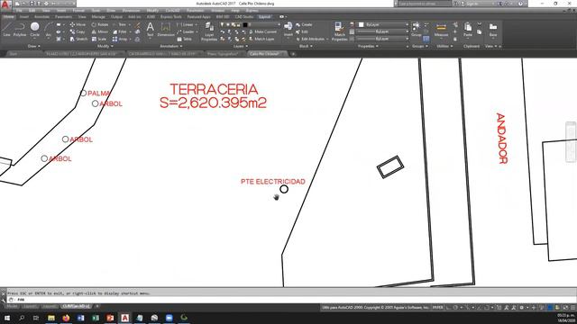Click the Paste button
The image size is (577, 324).
click(x=468, y=30)
